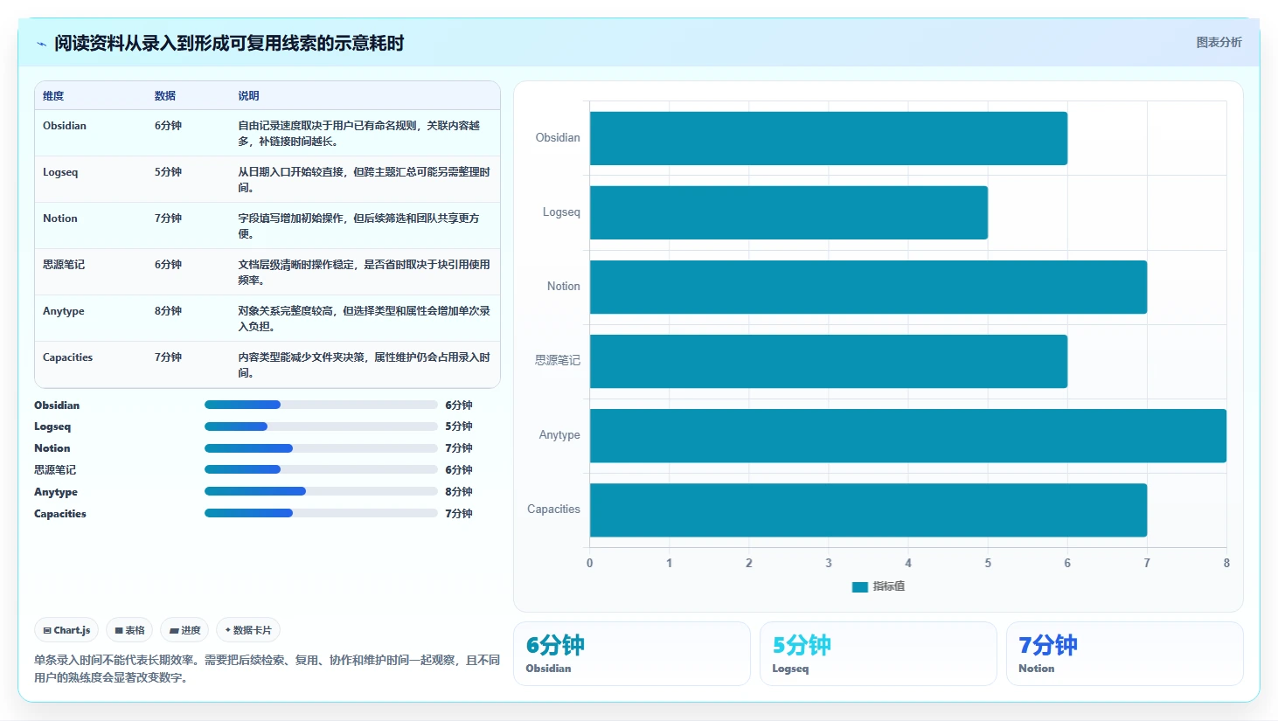Click the Obsidian progress bar

tap(321, 405)
